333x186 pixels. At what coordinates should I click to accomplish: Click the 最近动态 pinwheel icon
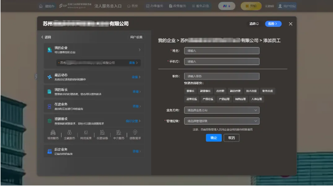(50, 77)
